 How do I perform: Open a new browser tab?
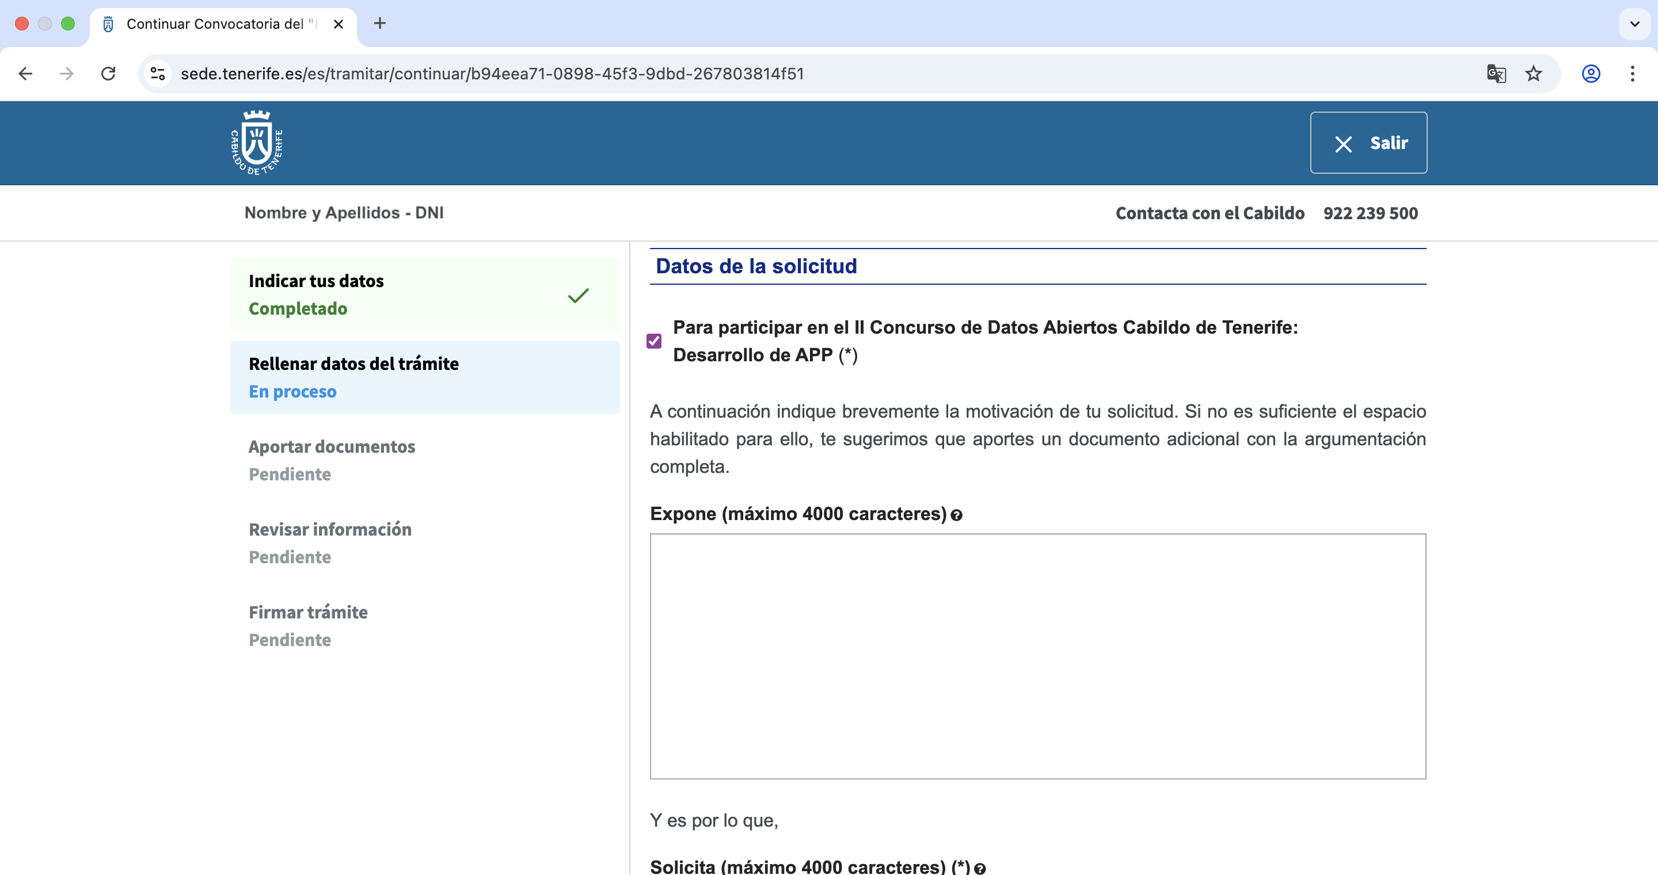point(380,24)
